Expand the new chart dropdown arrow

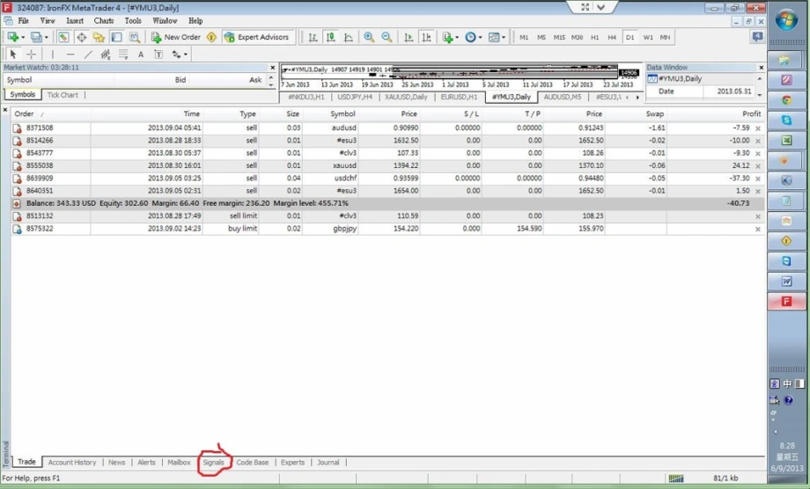pyautogui.click(x=22, y=38)
